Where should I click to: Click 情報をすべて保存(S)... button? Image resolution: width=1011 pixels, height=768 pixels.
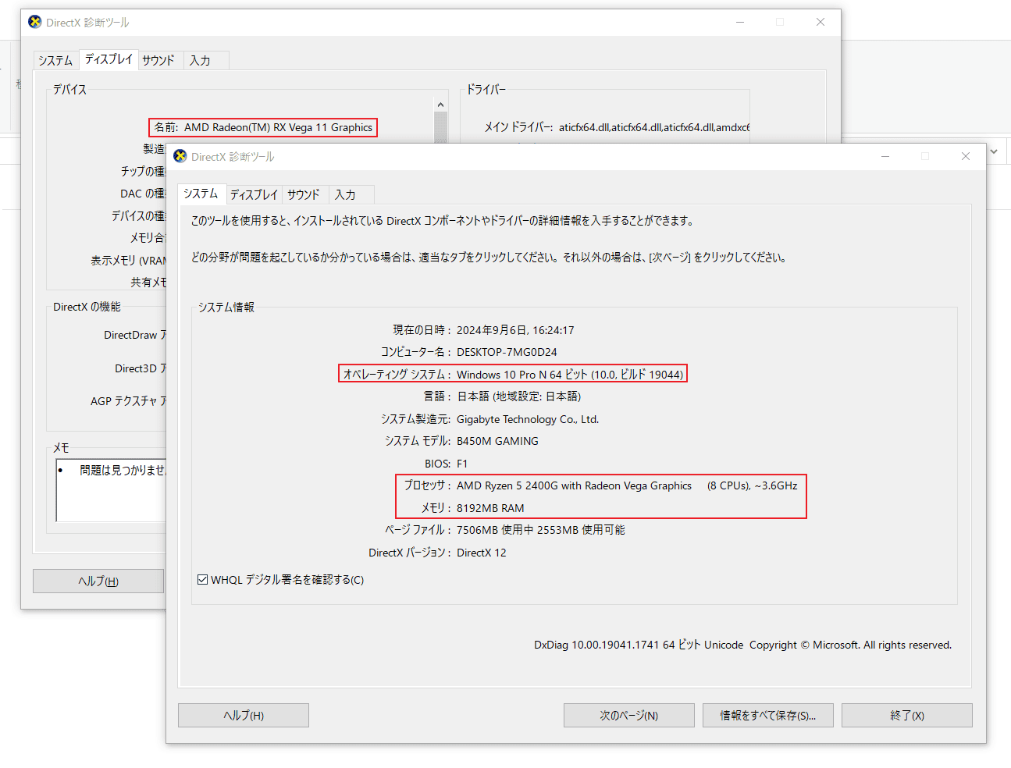[x=768, y=715]
